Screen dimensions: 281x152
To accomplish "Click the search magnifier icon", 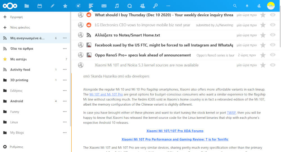I will [235, 6].
